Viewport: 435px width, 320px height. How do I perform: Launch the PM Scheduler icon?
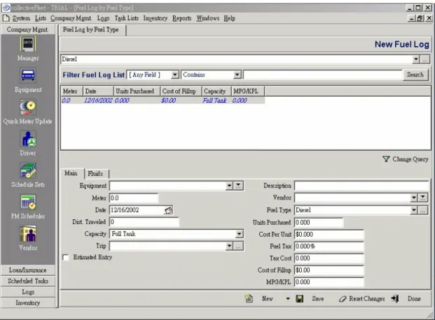[28, 202]
